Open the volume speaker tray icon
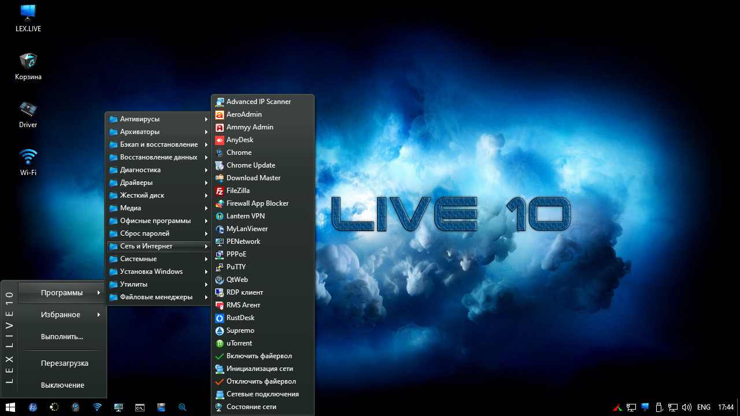Viewport: 740px width, 416px height. [687, 407]
